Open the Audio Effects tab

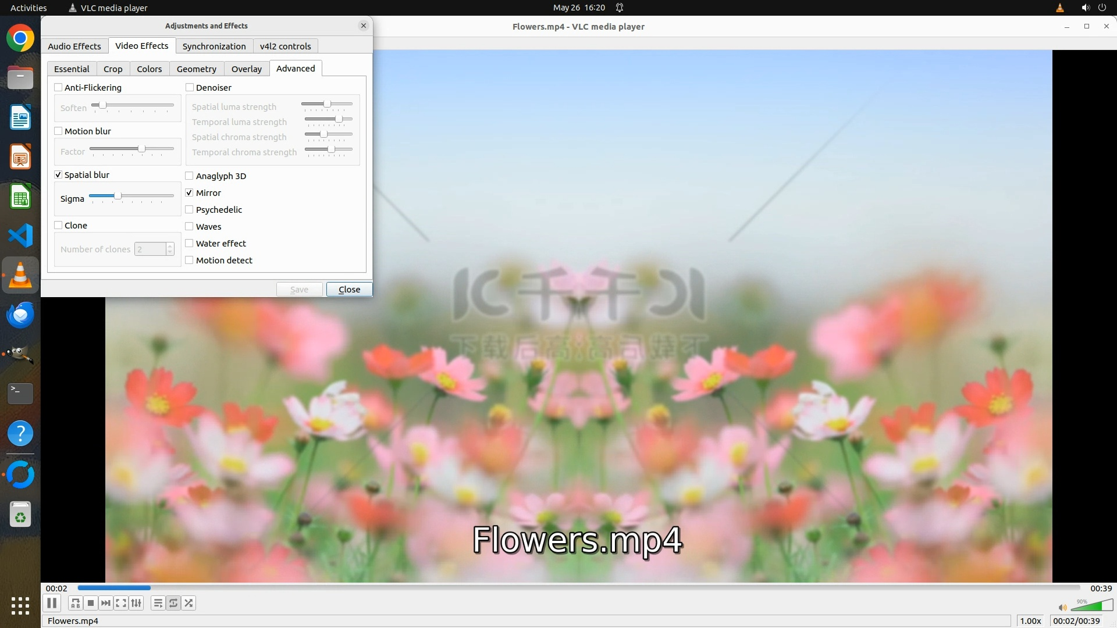pos(74,47)
